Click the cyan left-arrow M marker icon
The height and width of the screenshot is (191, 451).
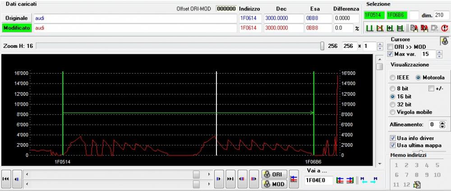coord(363,180)
